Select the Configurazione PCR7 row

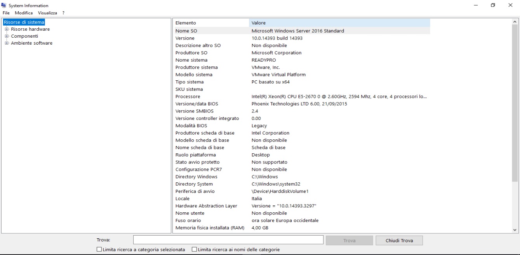tap(301, 169)
